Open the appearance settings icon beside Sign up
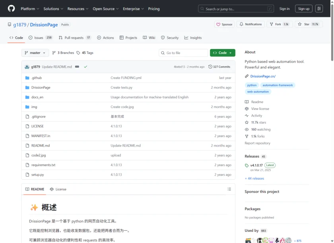Screen dimensions: 334x243 pos(319,8)
